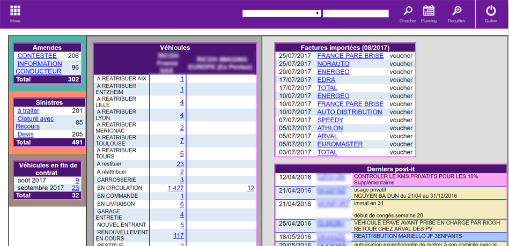Open septembre 2017 contract-end count 23
Viewport: 509px width, 246px height.
coord(75,188)
